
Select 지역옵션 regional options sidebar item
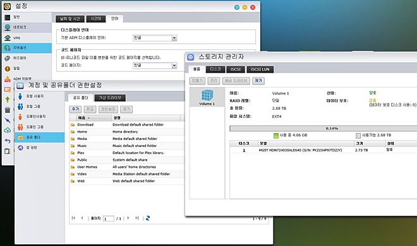click(27, 48)
